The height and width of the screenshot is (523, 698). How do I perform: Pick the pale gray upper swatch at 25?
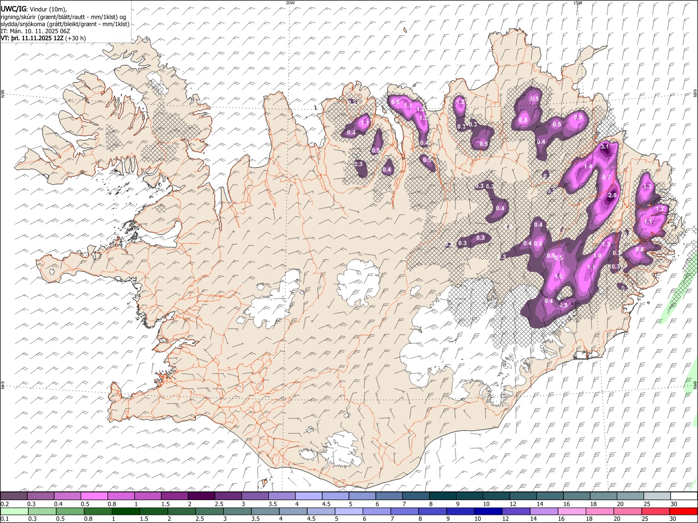click(x=657, y=496)
